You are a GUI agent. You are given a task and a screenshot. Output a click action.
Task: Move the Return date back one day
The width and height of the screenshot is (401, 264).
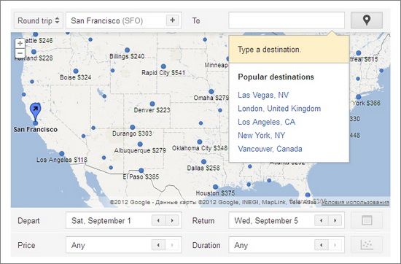[322, 220]
